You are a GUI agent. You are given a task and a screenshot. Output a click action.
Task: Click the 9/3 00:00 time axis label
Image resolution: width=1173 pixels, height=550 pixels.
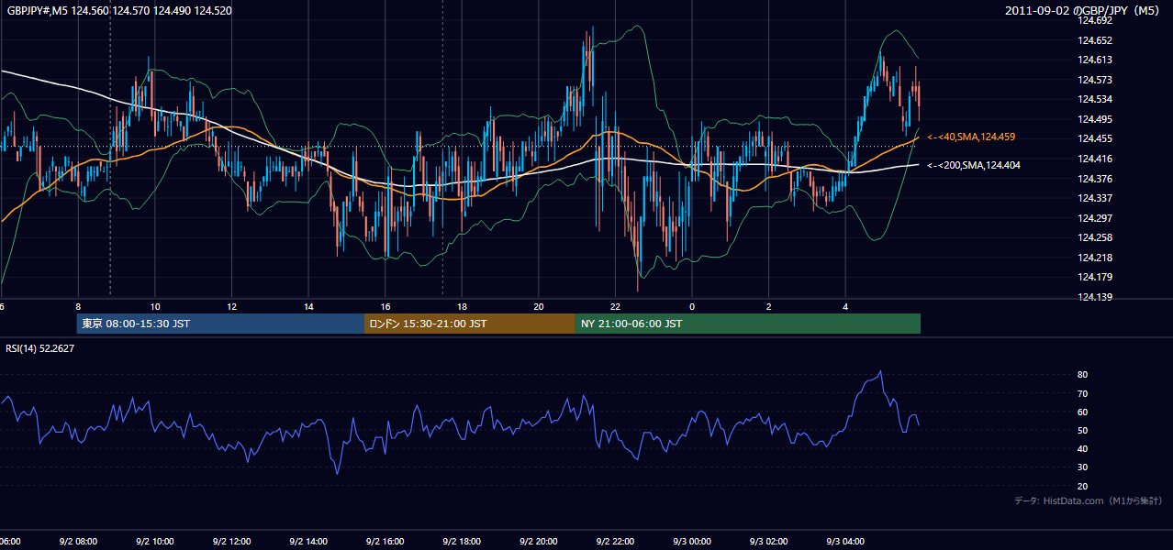[x=692, y=542]
